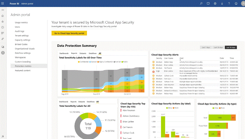The height and width of the screenshot is (139, 245).
Task: Open Workspaces in admin menu
Action: 20,57
